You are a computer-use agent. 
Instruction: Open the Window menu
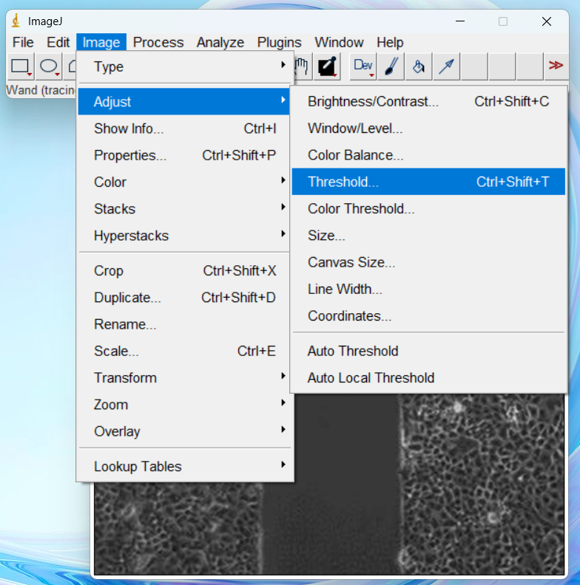pyautogui.click(x=339, y=42)
